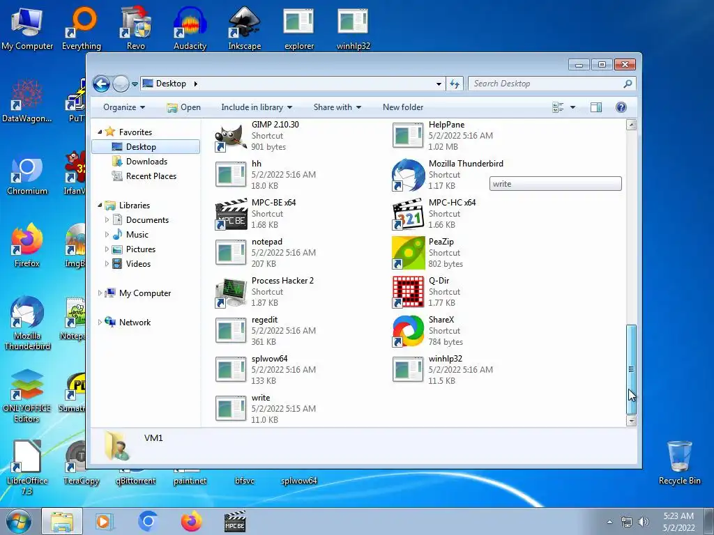Expand the Desktop breadcrumb arrow

pos(196,84)
